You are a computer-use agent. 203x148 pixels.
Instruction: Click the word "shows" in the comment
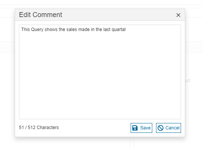click(51, 30)
